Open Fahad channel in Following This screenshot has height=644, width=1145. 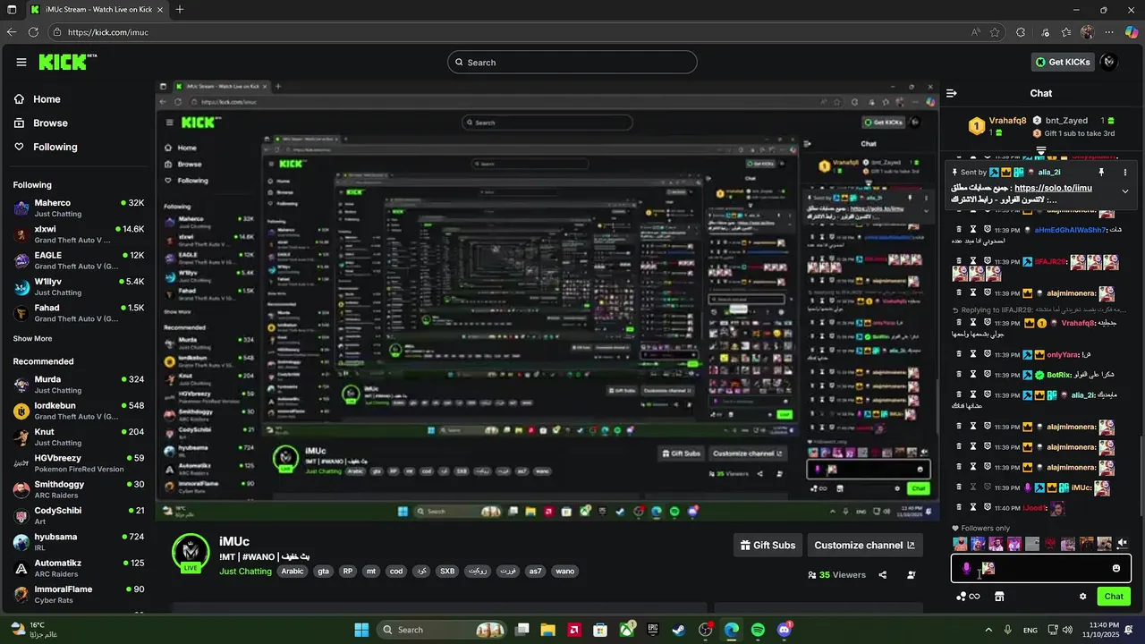pyautogui.click(x=78, y=313)
